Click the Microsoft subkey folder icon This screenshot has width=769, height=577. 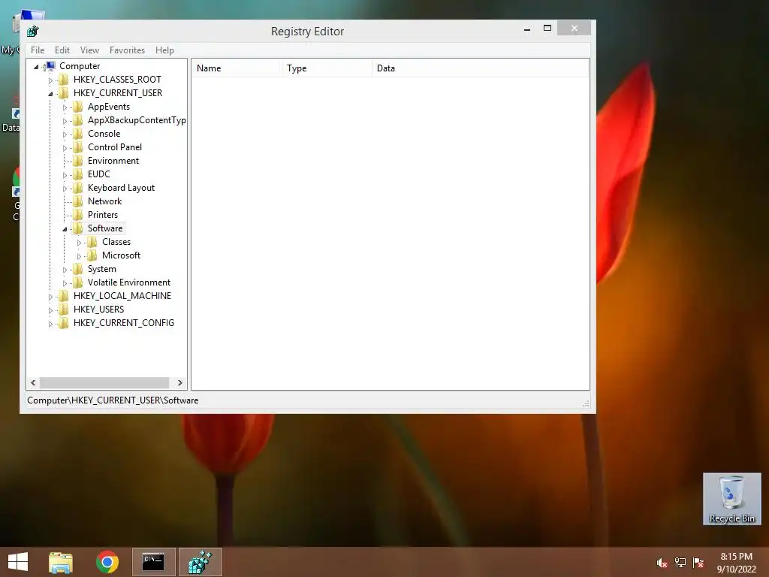92,255
